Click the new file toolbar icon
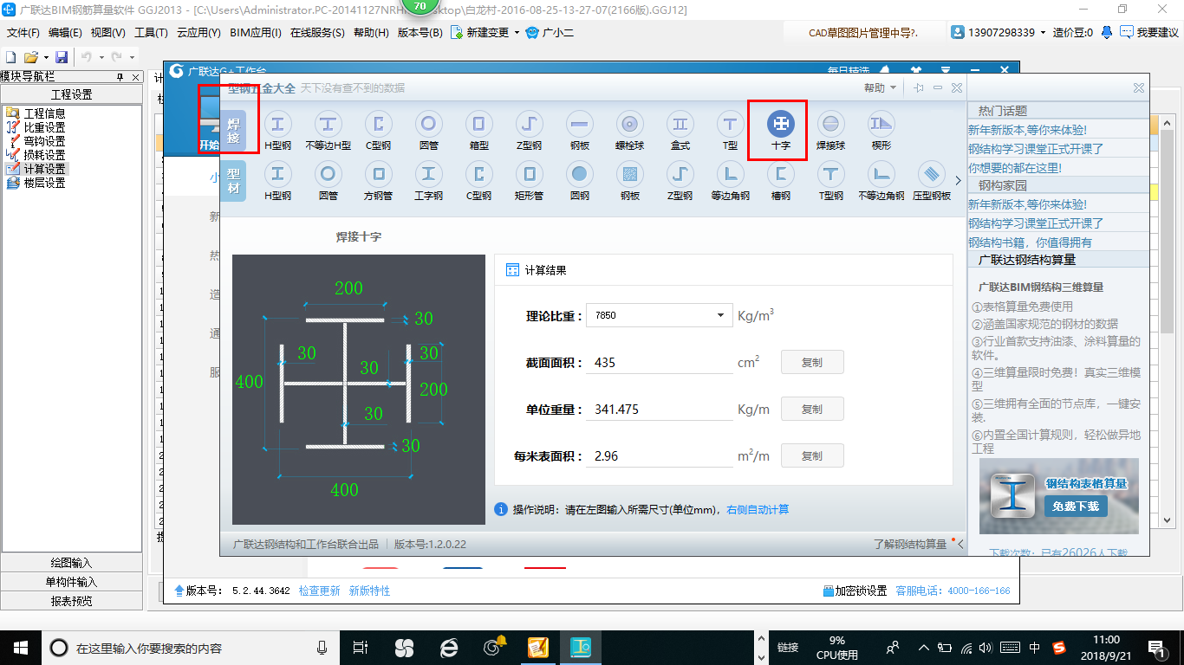 11,57
